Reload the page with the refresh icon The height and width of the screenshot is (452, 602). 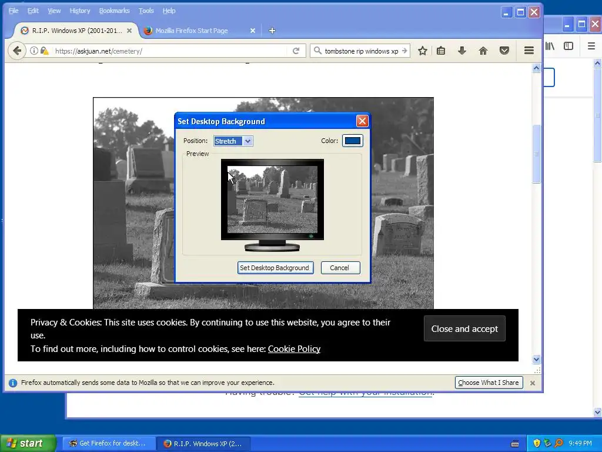(296, 51)
